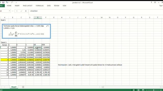Switch to Normal view in status bar
163x91 pixels.
(134, 90)
